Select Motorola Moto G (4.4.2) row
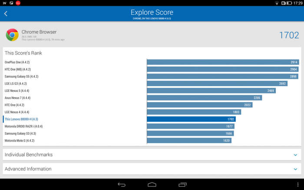Viewport: 304px width, 190px height. coord(20,141)
